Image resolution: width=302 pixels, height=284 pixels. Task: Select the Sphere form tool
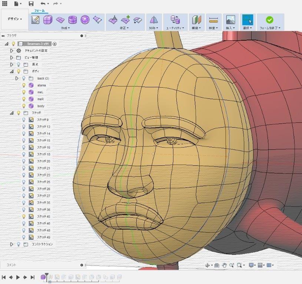pyautogui.click(x=85, y=20)
